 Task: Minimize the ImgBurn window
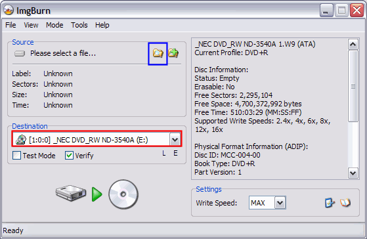pyautogui.click(x=326, y=11)
